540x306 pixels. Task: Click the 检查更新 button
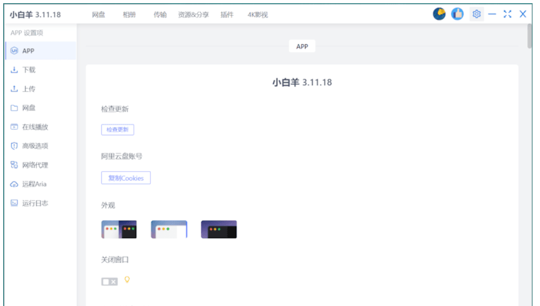(118, 130)
